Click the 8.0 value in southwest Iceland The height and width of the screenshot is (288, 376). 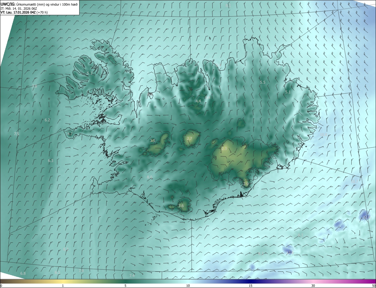coord(150,177)
